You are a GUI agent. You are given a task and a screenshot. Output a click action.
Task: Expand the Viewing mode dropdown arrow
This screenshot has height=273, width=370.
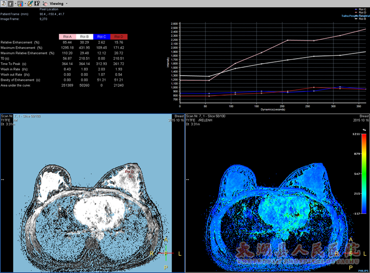click(67, 3)
